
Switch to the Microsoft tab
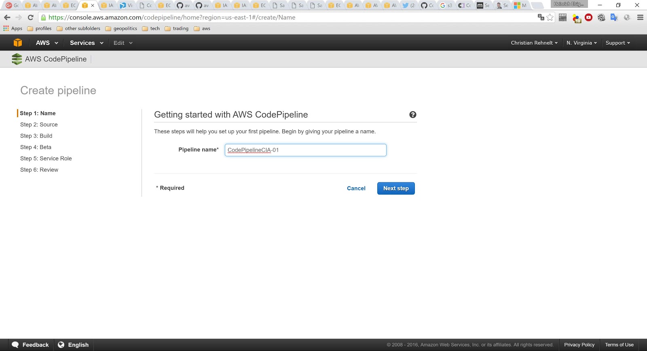point(521,5)
